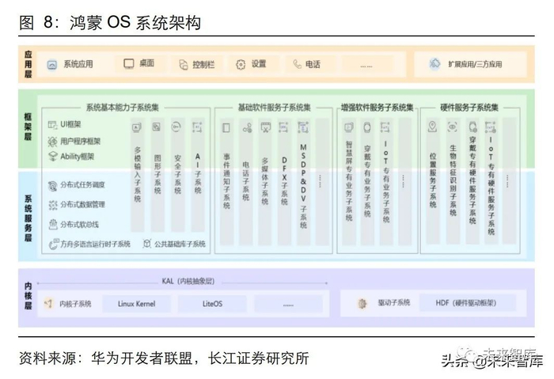This screenshot has width=554, height=379.
Task: Click the key icon above 安全子系统
Action: pos(176,127)
